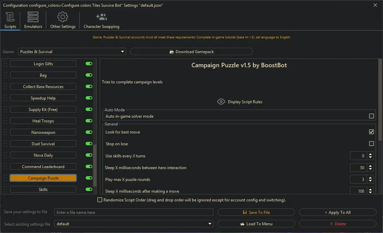Click the settings file name input field
Viewport: 383px width, 233px height.
pyautogui.click(x=134, y=212)
